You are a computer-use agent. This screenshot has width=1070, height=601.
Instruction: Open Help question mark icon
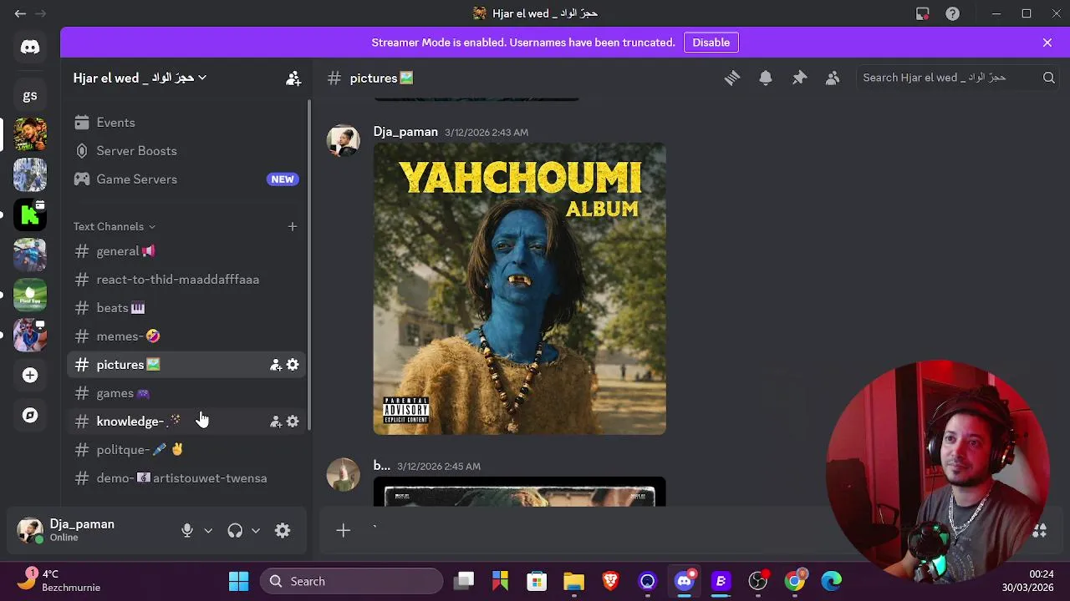coord(952,13)
